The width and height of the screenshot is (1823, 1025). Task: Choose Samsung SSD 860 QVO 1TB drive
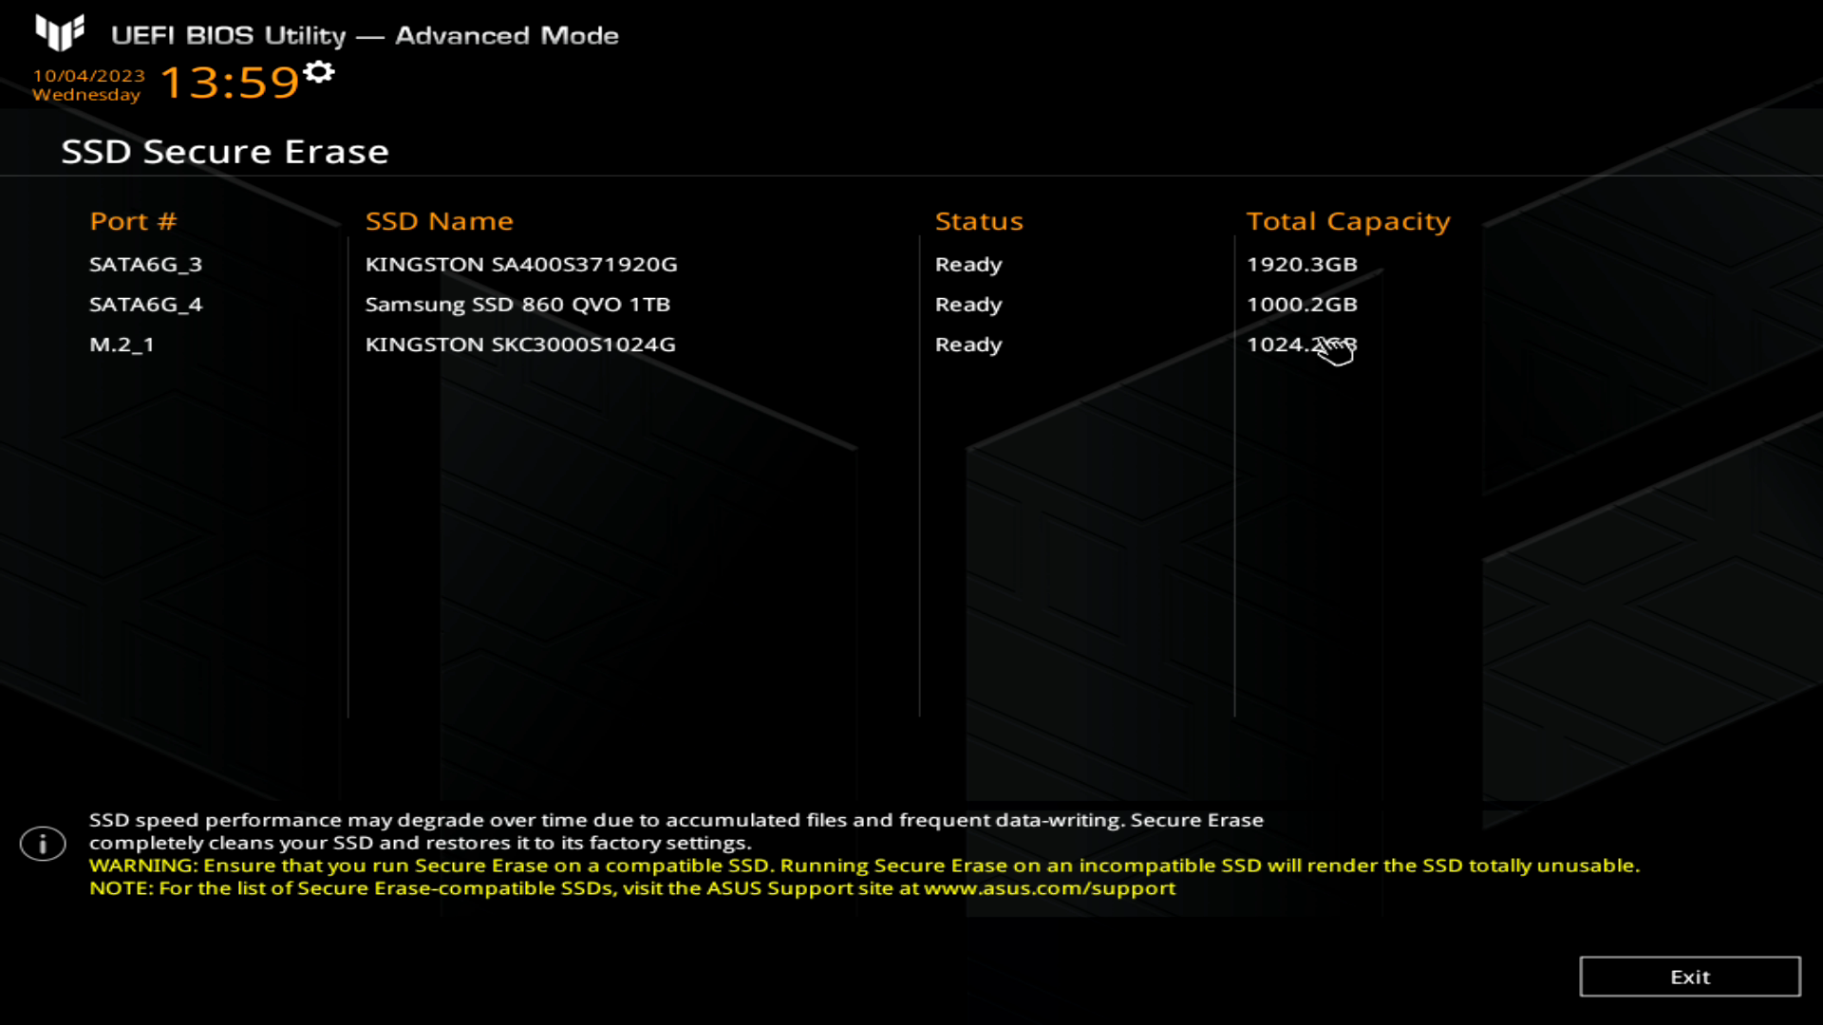517,305
